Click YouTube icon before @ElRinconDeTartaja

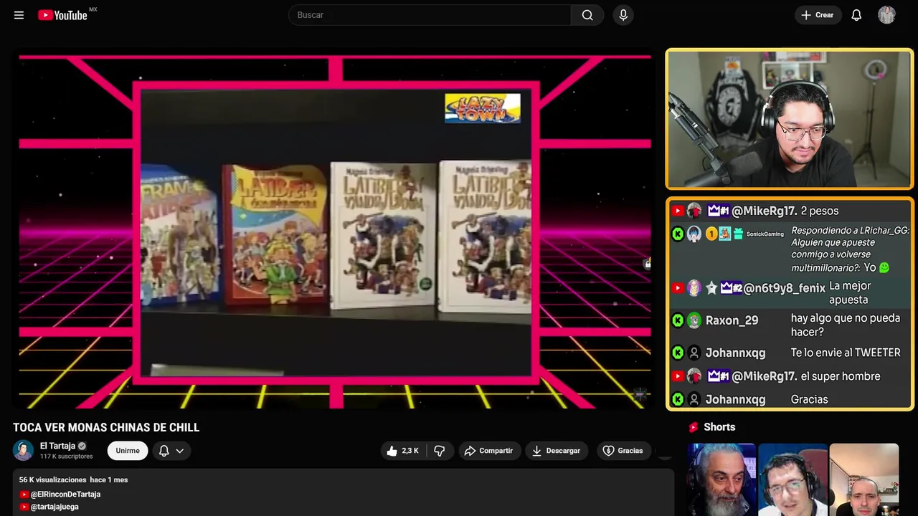point(24,494)
